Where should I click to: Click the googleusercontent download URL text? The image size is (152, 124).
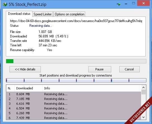click(x=76, y=21)
